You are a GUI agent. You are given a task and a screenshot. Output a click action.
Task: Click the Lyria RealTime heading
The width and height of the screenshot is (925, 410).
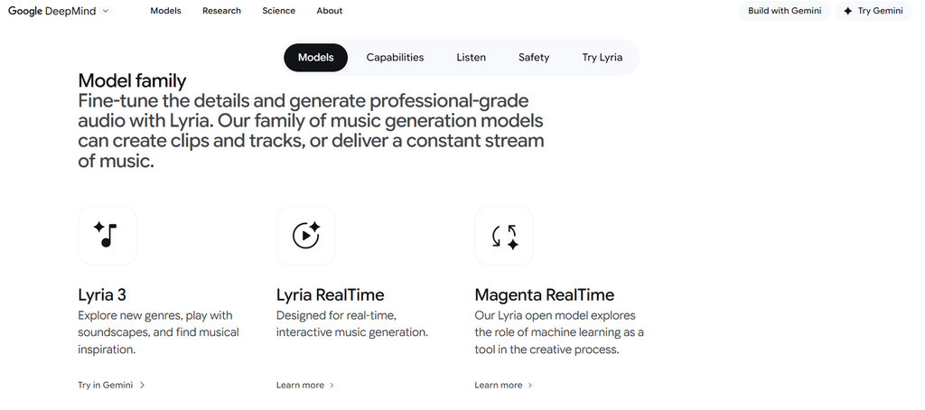click(x=331, y=294)
